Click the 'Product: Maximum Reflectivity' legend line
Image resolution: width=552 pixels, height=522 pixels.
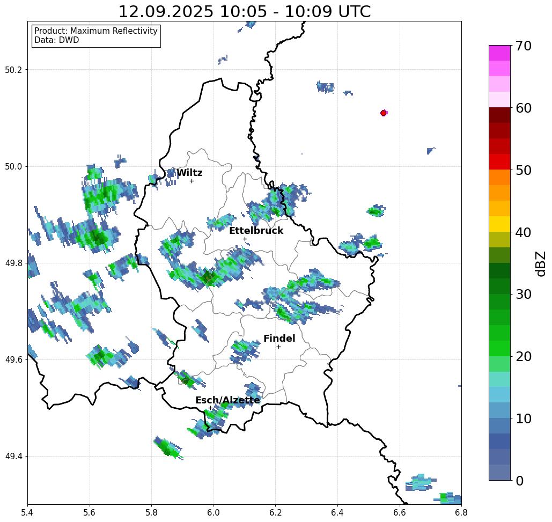(x=95, y=31)
